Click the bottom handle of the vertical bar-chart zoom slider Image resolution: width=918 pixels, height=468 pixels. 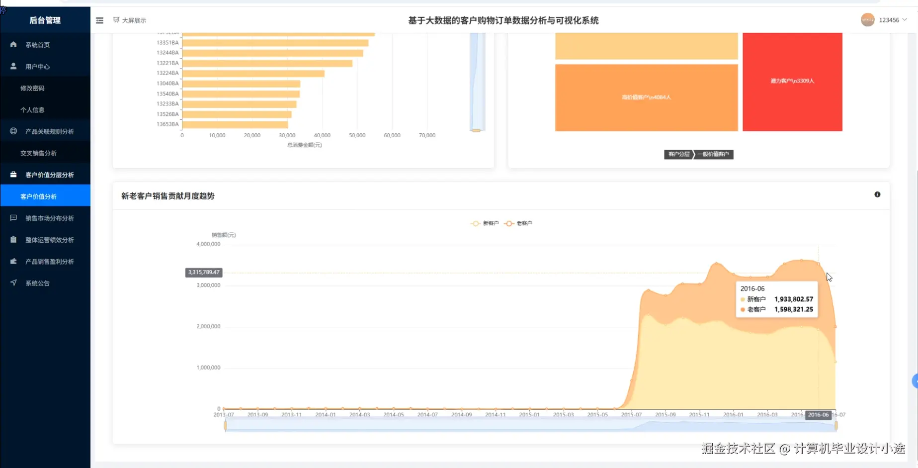pyautogui.click(x=476, y=130)
